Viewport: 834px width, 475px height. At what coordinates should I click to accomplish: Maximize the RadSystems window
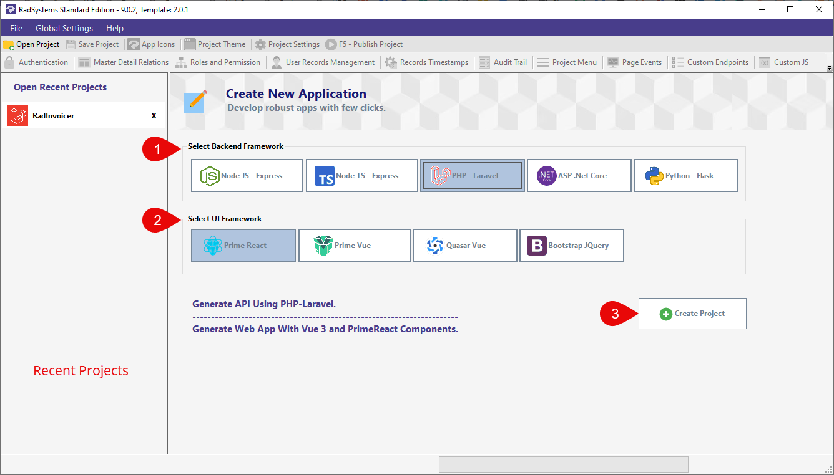[x=790, y=9]
